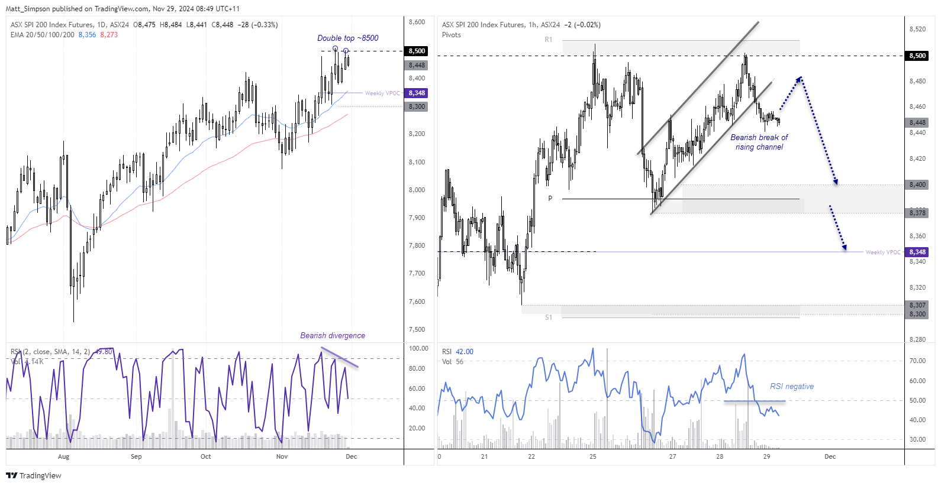Click the 29 date on hourly time axis

[x=766, y=456]
